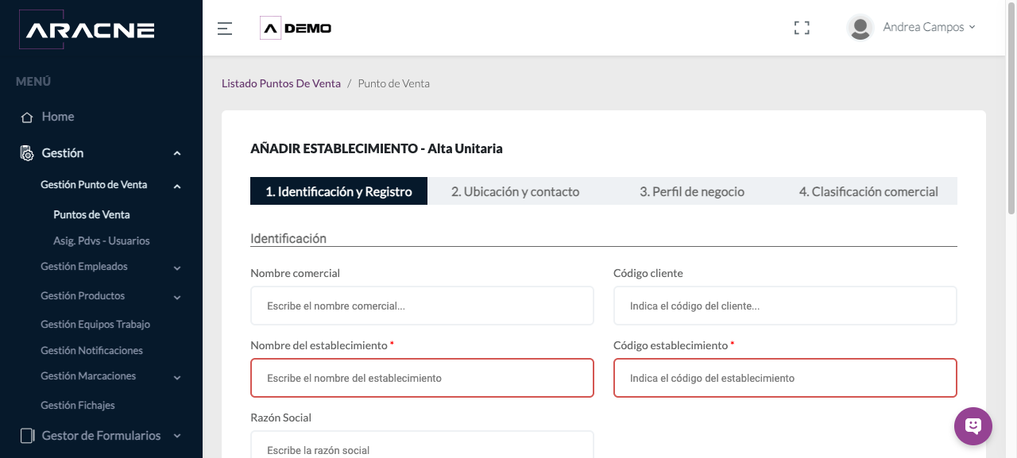1017x458 pixels.
Task: Focus the Nombre comercial input field
Action: pyautogui.click(x=422, y=306)
